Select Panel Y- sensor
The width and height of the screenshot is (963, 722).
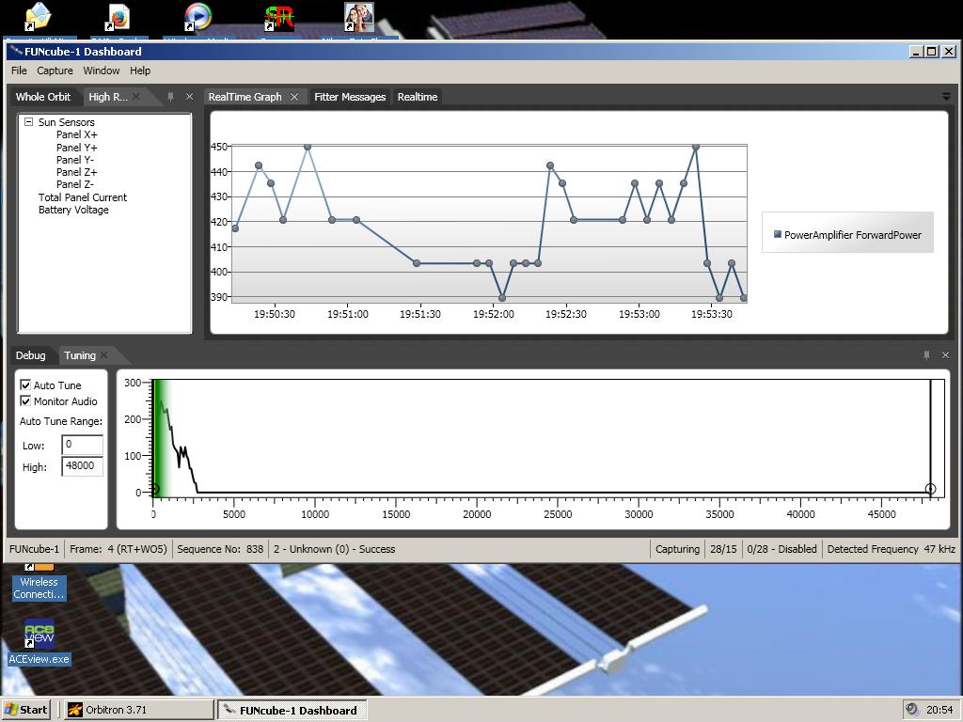tap(75, 160)
